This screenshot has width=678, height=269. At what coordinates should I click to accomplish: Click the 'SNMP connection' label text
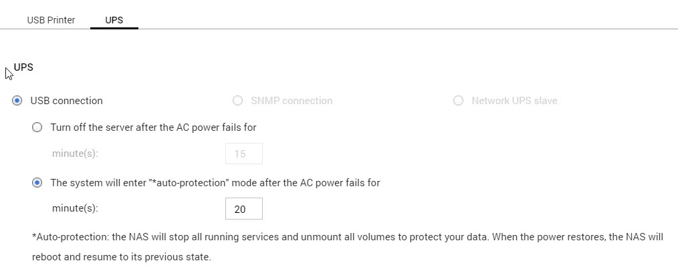point(292,101)
